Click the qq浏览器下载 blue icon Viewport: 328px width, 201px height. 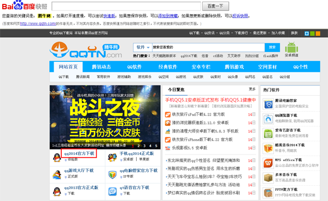[x=268, y=119]
